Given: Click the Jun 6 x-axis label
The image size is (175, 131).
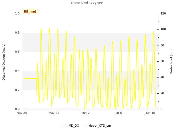Looking at the screenshot, I should 118,113.
